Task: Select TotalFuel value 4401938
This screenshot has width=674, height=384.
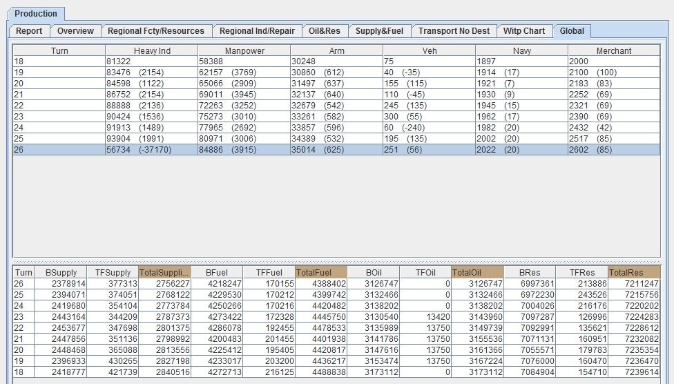Action: click(322, 339)
